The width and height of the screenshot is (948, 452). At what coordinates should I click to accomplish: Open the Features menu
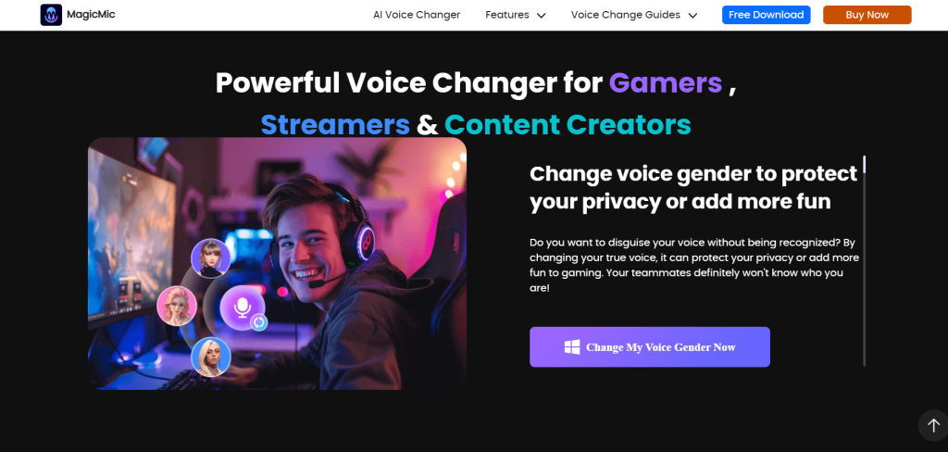coord(515,15)
